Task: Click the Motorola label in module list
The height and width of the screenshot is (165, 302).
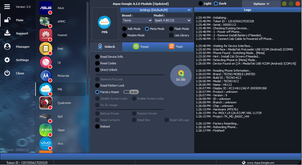Action: (x=63, y=76)
